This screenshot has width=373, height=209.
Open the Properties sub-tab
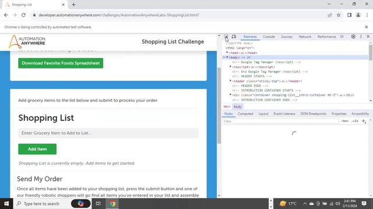[x=339, y=114]
